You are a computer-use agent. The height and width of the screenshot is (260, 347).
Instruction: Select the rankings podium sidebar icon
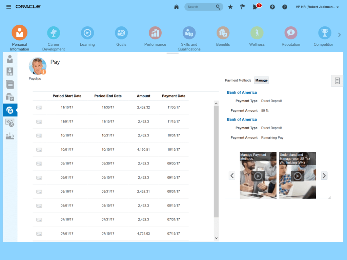tap(10, 136)
